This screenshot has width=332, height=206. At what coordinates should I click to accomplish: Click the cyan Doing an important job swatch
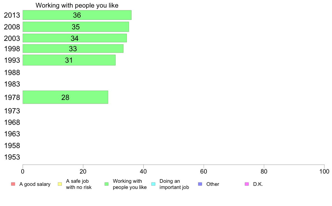[x=153, y=184]
